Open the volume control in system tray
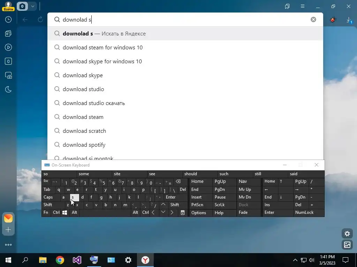357x267 pixels. (312, 260)
